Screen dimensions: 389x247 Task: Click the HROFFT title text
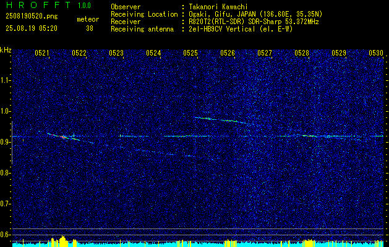(38, 5)
